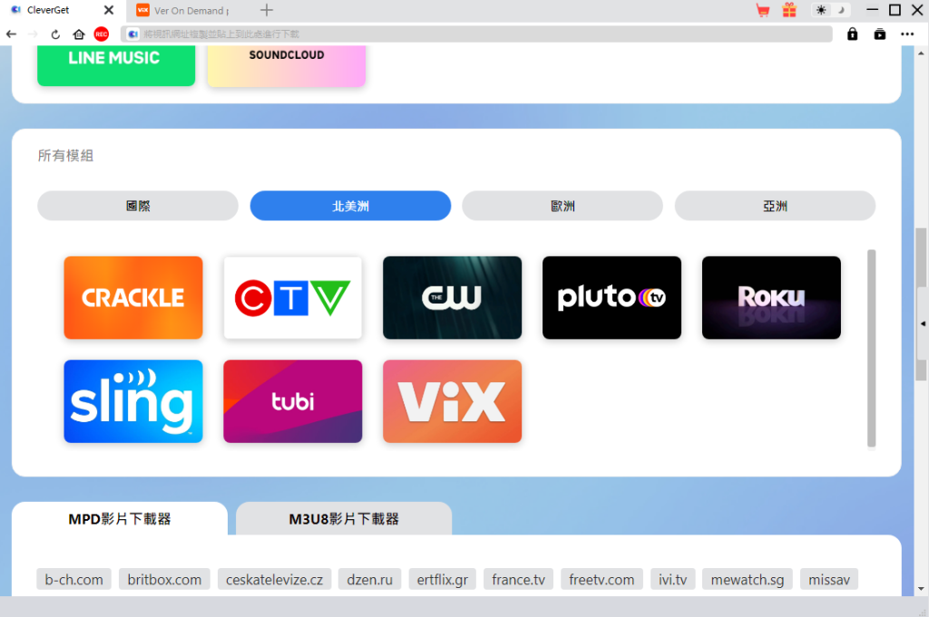
Task: Open the ivi.tv link
Action: (673, 579)
